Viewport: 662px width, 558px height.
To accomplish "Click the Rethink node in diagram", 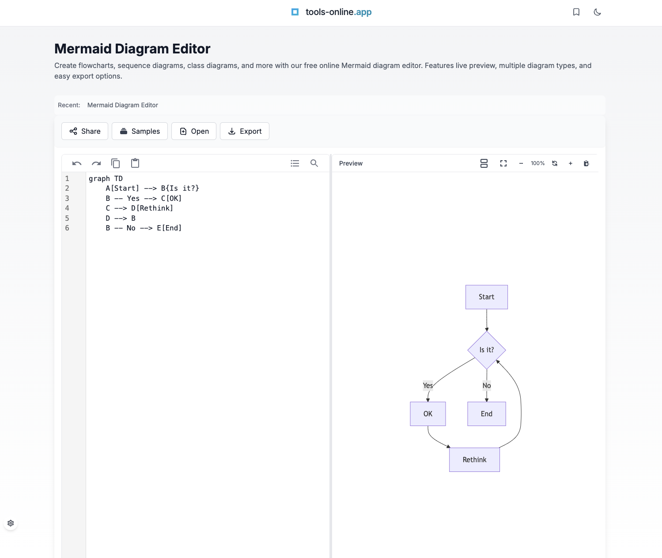I will click(x=474, y=460).
